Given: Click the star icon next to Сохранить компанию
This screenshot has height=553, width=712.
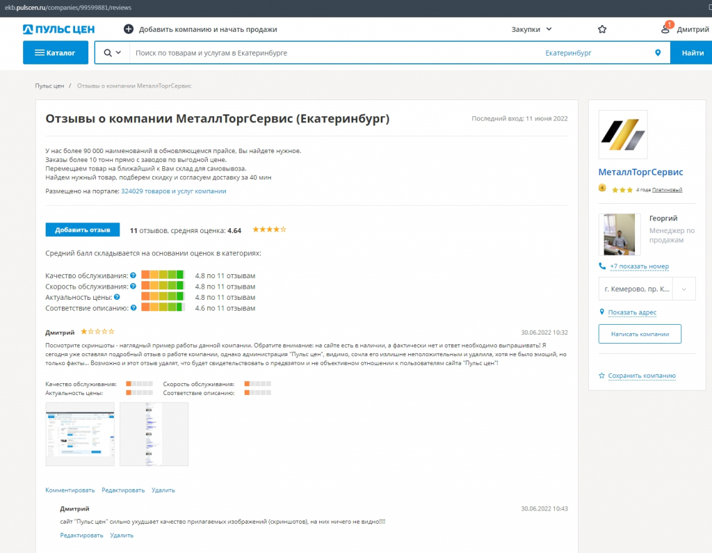Looking at the screenshot, I should (601, 376).
